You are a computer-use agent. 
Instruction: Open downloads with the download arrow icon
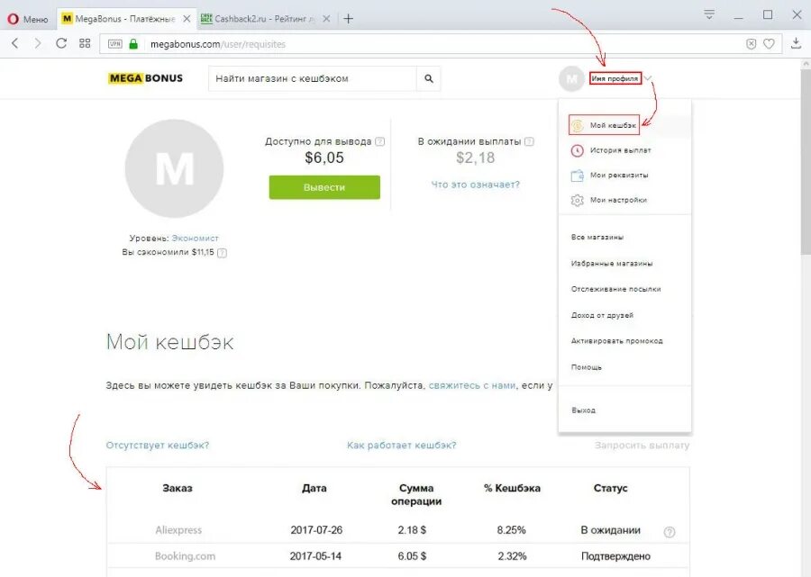[x=796, y=42]
